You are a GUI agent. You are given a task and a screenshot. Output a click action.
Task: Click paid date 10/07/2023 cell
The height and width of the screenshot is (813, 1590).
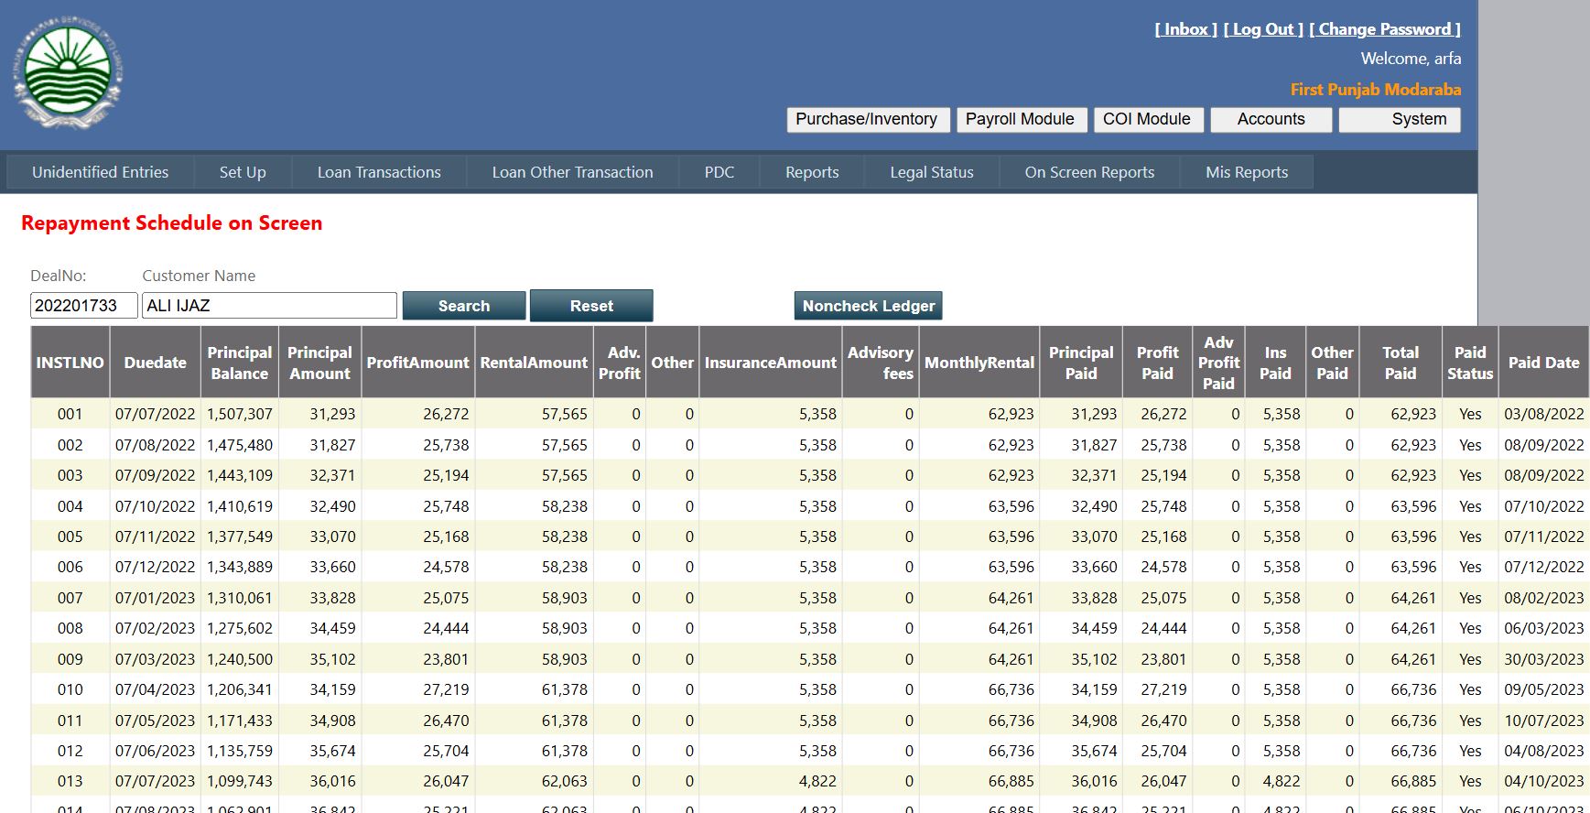coord(1543,721)
